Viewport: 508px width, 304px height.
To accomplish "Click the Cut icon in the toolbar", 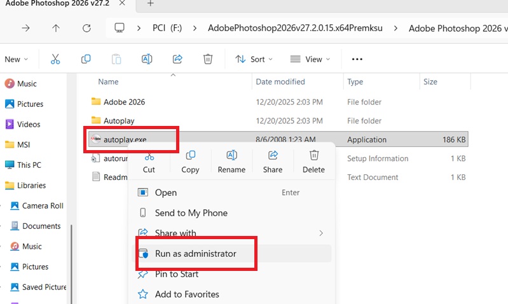I will click(55, 59).
